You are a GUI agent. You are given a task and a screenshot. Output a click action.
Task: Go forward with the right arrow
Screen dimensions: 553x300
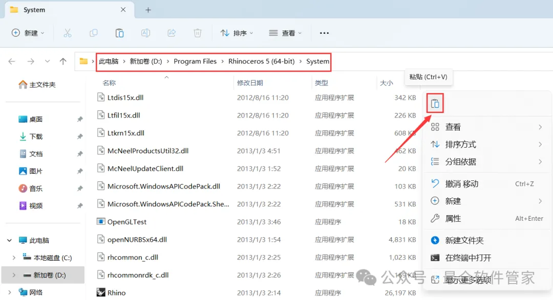31,61
